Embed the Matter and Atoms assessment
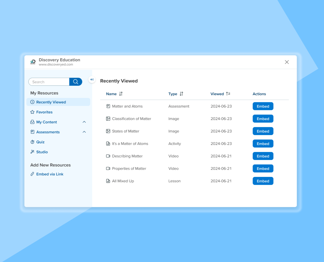 point(263,106)
